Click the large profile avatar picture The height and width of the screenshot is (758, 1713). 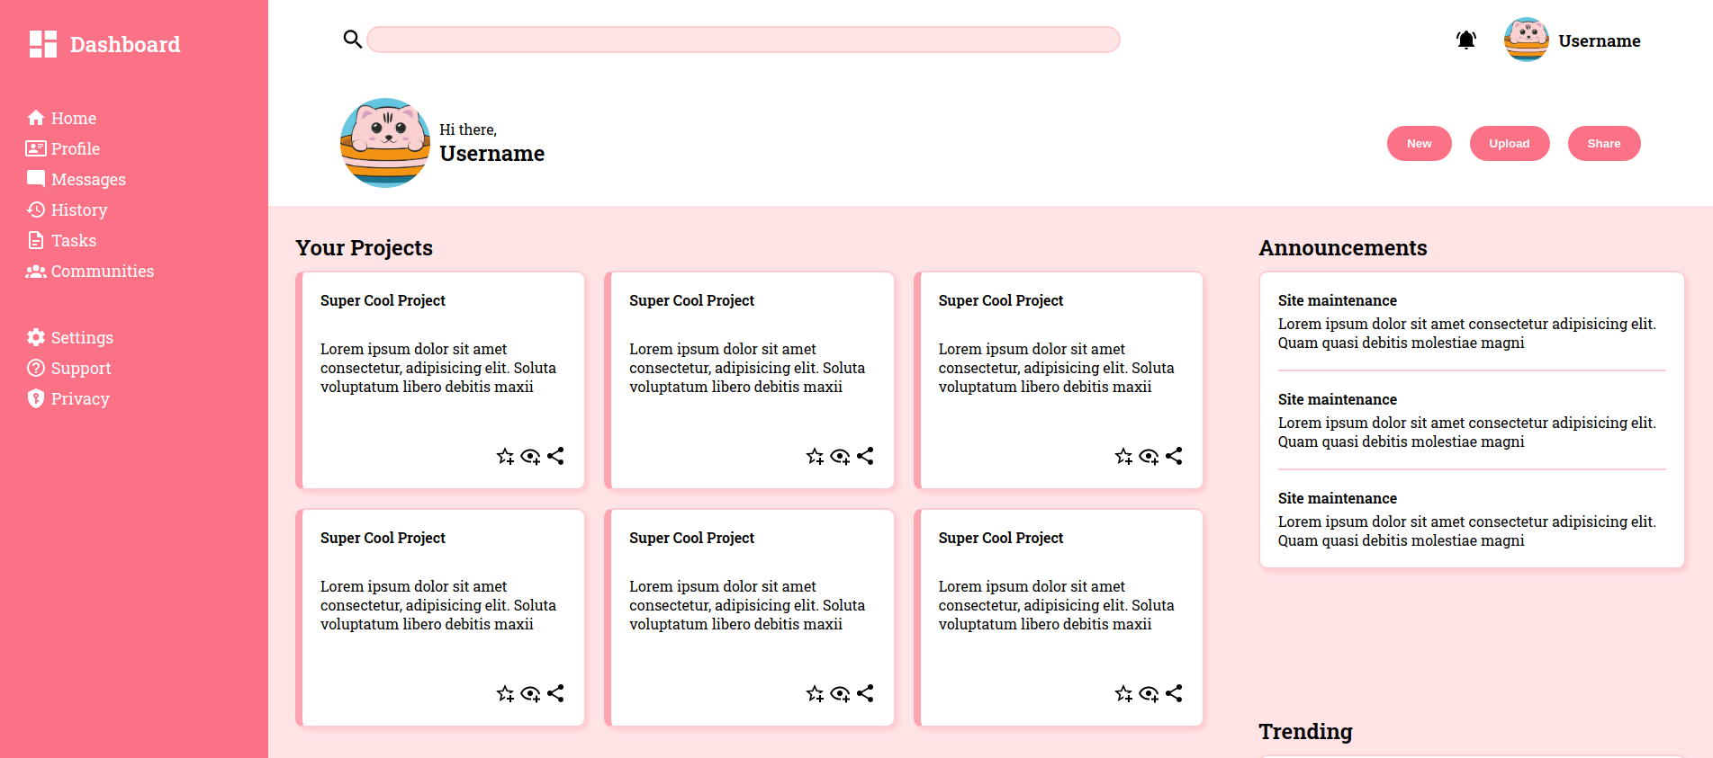click(x=385, y=143)
